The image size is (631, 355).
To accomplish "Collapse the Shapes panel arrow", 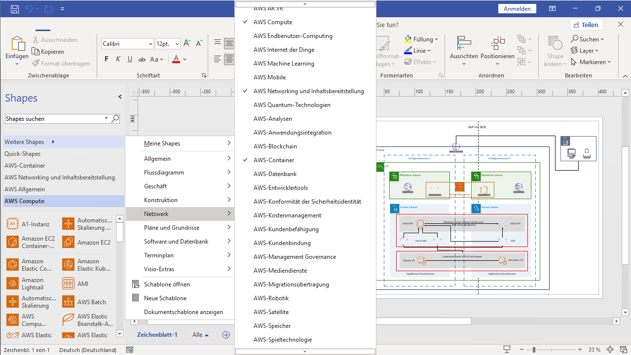I will 120,97.
